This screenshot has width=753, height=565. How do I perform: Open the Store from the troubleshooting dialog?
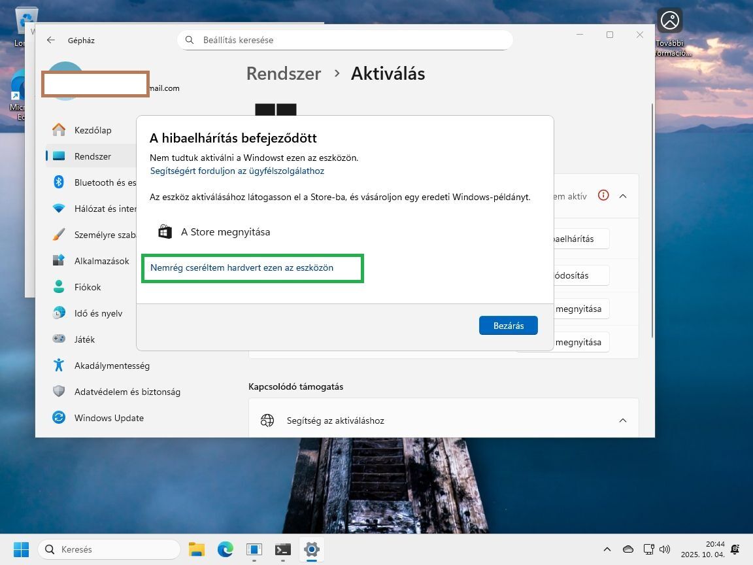click(x=214, y=232)
